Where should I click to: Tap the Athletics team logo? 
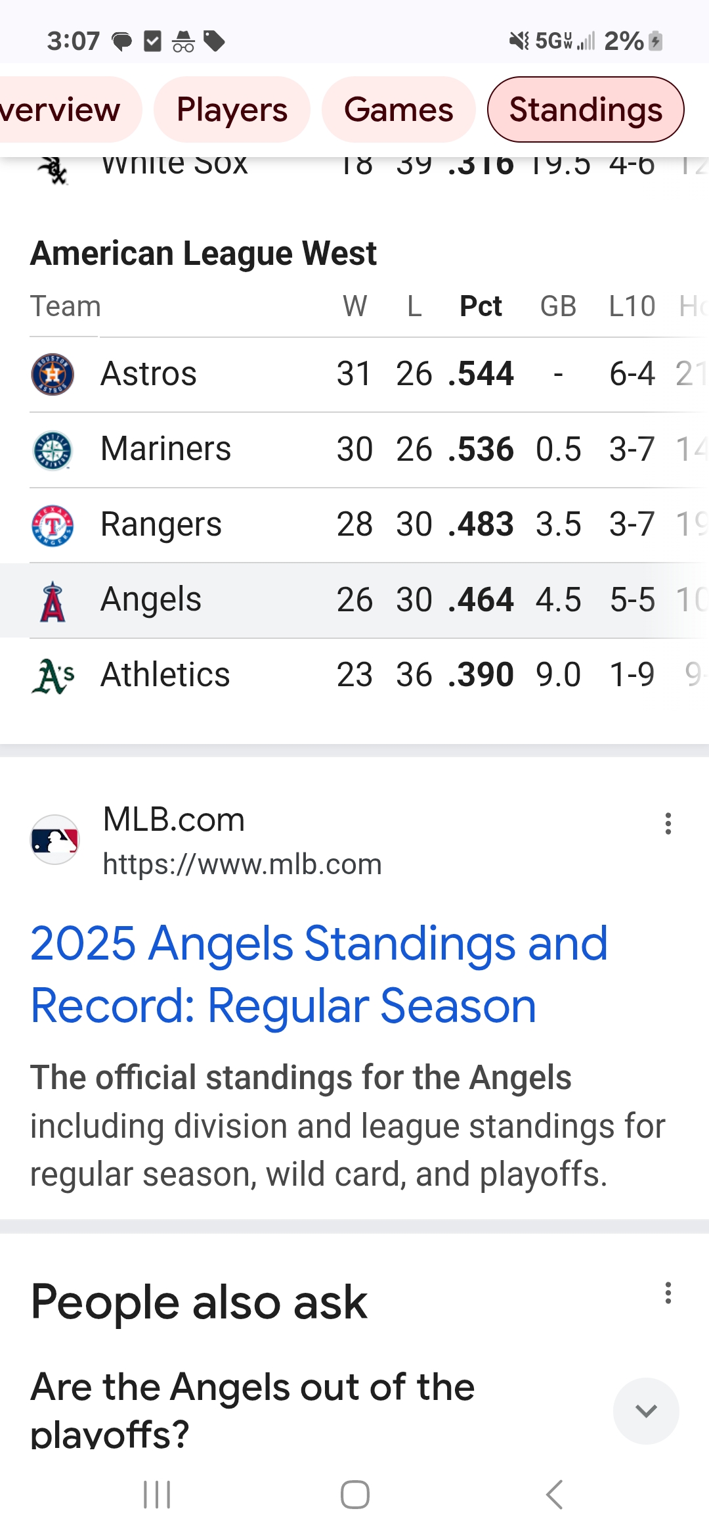tap(53, 676)
